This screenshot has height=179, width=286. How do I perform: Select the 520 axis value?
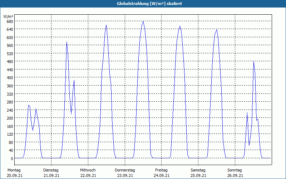[x=10, y=53]
